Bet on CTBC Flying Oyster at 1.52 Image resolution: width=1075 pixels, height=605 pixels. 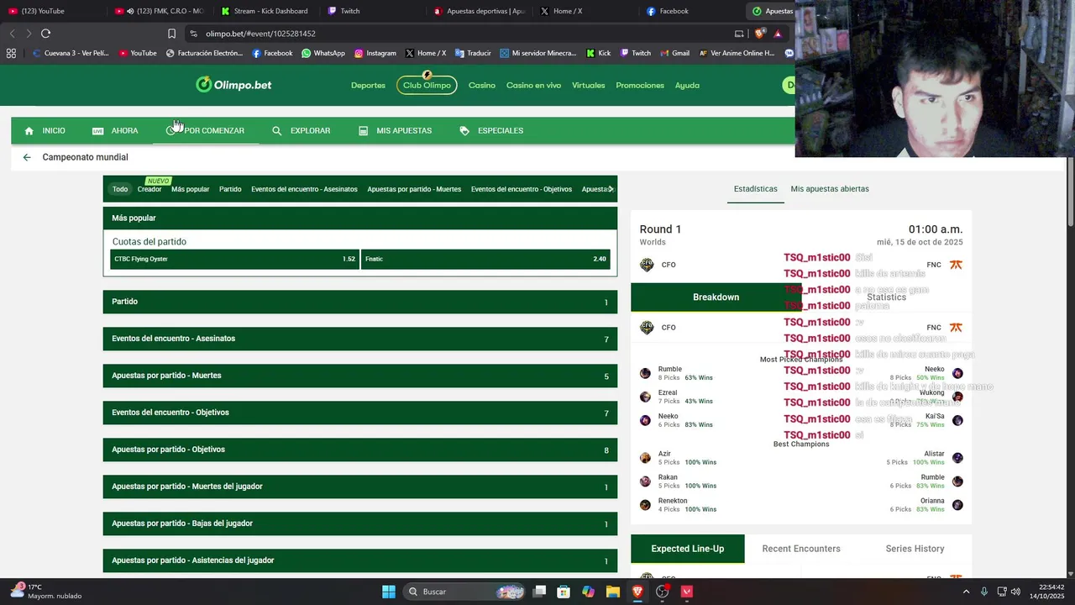[x=234, y=259]
